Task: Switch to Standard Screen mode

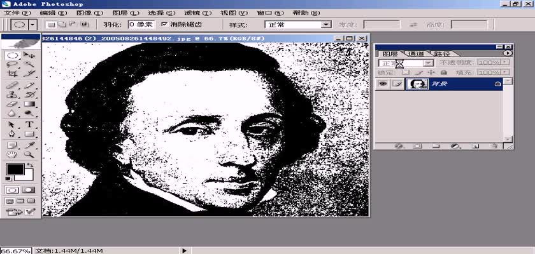Action: tap(10, 201)
